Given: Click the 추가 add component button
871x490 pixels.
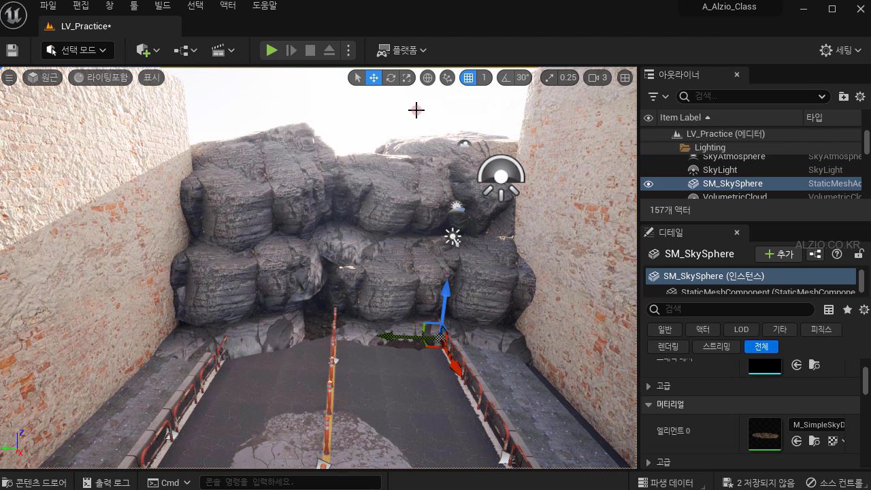Looking at the screenshot, I should [778, 254].
